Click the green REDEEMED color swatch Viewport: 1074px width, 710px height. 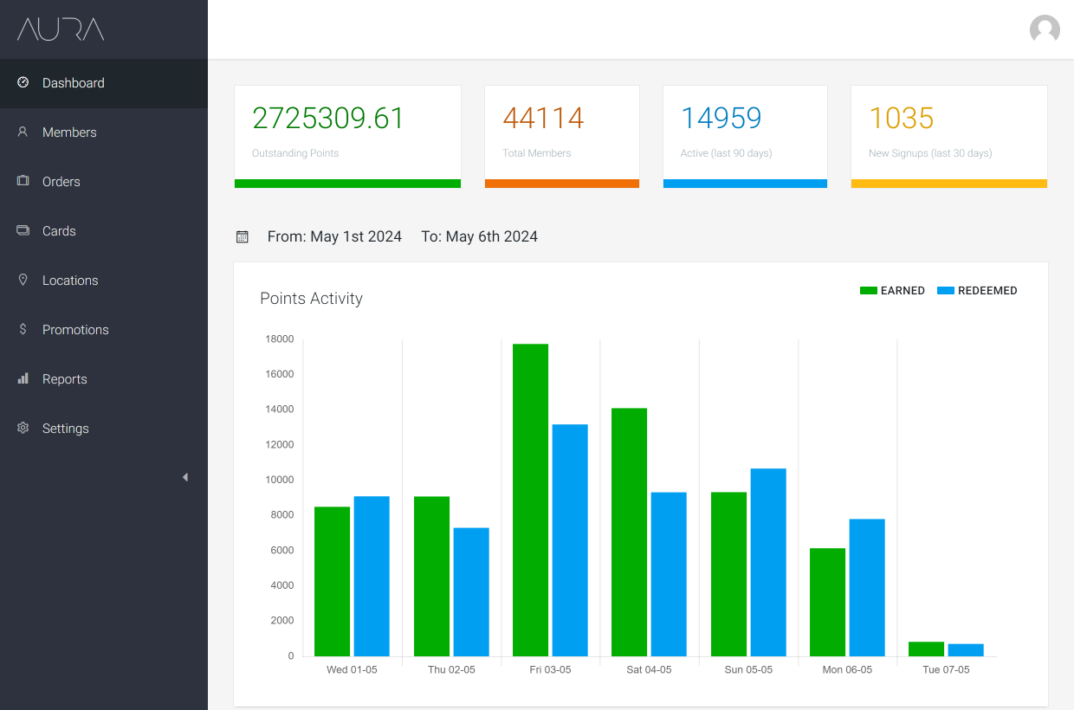pos(948,290)
